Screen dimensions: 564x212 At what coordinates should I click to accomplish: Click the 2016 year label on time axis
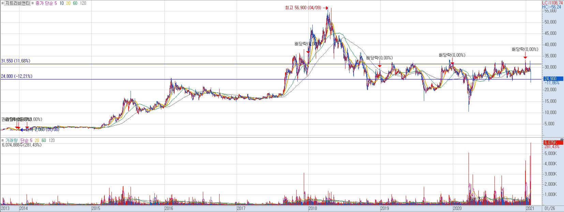click(169, 208)
